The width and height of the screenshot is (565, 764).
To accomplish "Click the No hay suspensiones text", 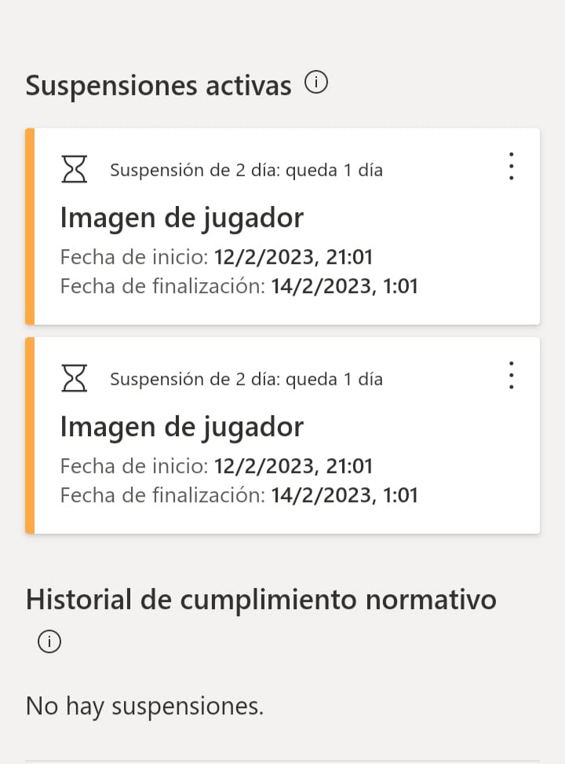I will point(144,706).
